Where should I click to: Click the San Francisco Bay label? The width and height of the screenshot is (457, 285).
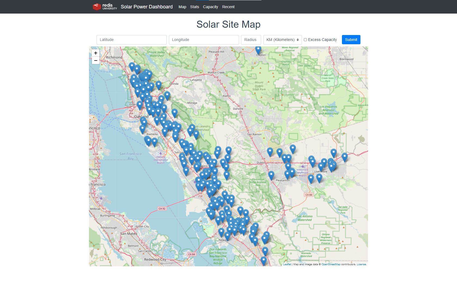point(131,156)
